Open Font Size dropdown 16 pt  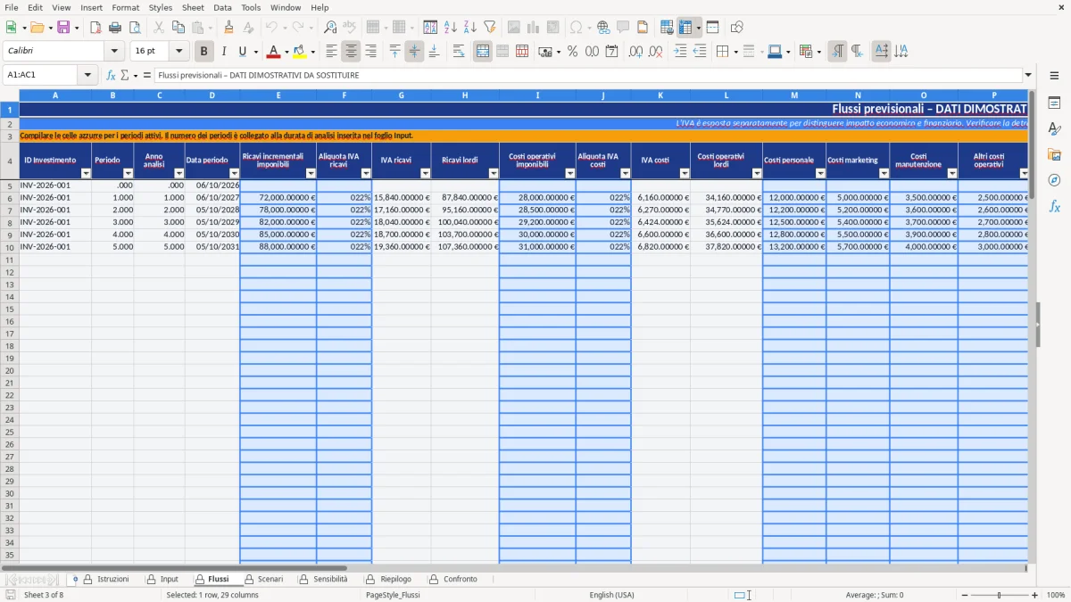coord(178,52)
